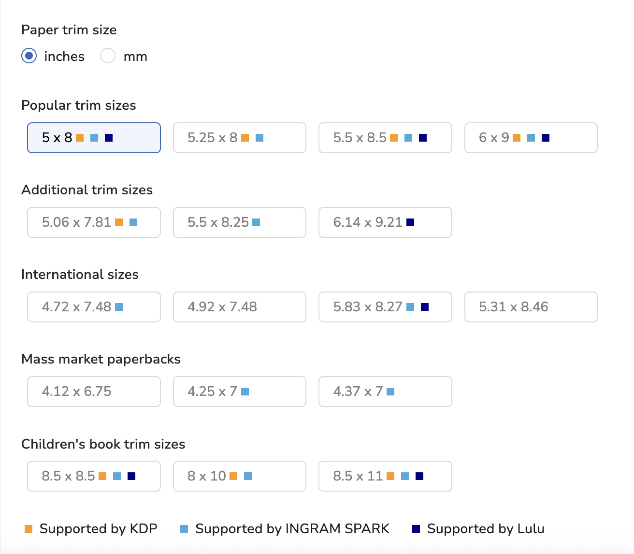Pick the 5.5 x 8.5 trim size
634x554 pixels.
tap(385, 138)
